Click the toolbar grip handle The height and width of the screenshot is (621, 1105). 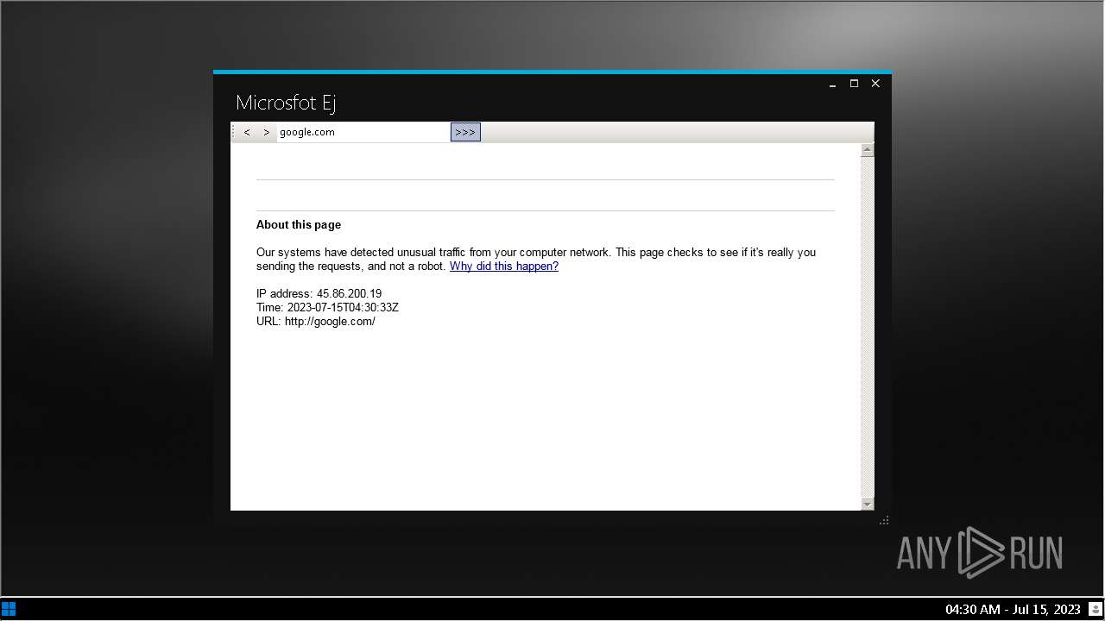[x=234, y=132]
